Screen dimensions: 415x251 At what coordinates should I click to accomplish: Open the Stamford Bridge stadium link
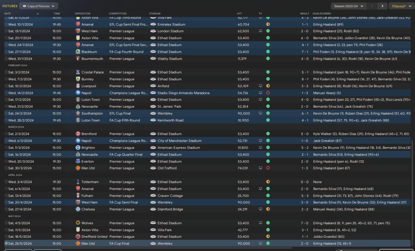(170, 209)
